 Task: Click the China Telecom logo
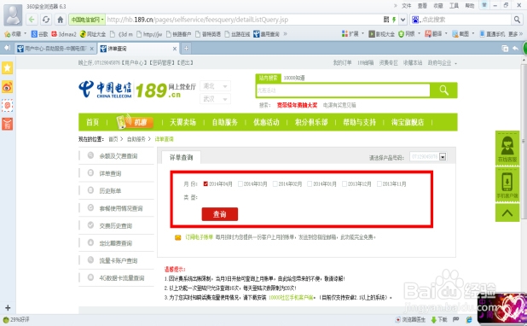point(105,90)
